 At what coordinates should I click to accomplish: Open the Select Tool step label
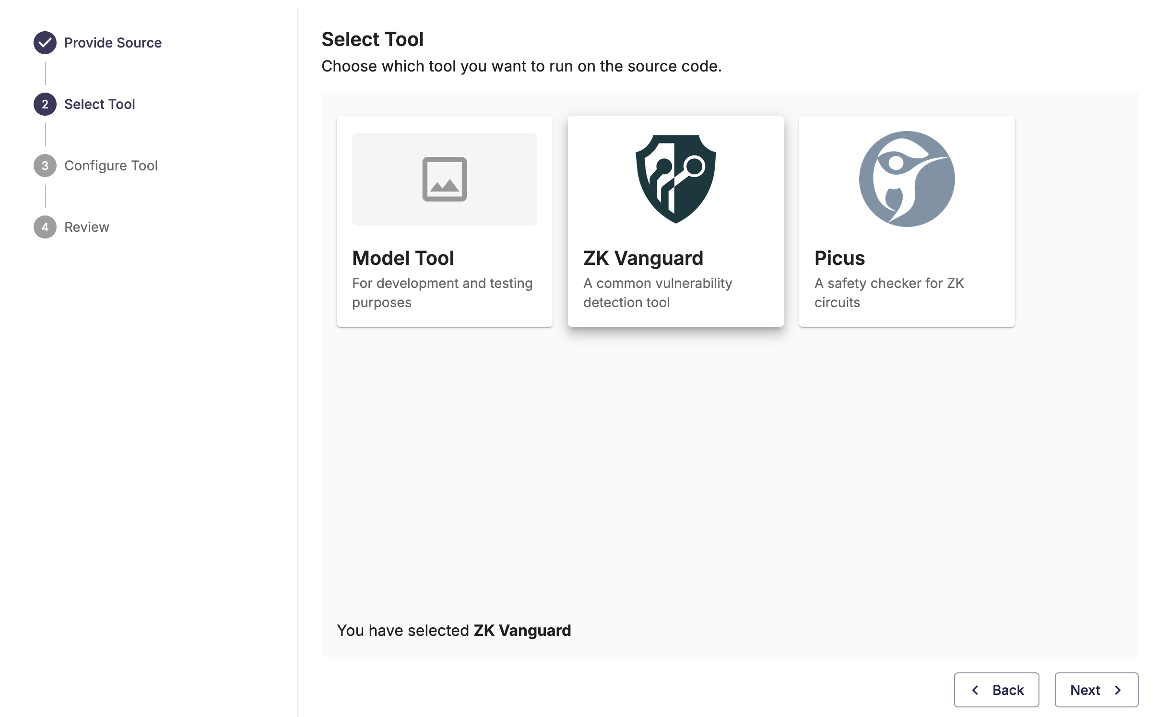[99, 104]
